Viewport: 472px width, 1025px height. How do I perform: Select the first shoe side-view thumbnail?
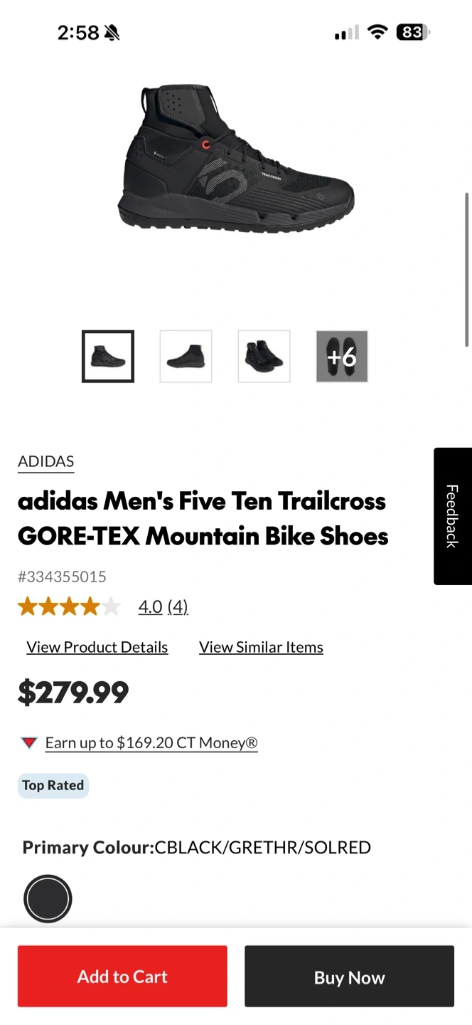pos(108,357)
